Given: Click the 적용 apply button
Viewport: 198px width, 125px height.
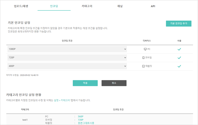Looking at the screenshot, I should [85, 83].
